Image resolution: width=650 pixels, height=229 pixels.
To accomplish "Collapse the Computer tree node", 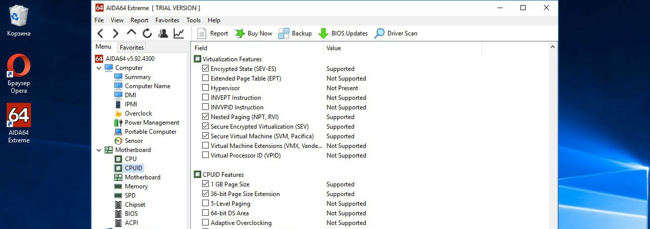I will coord(99,68).
